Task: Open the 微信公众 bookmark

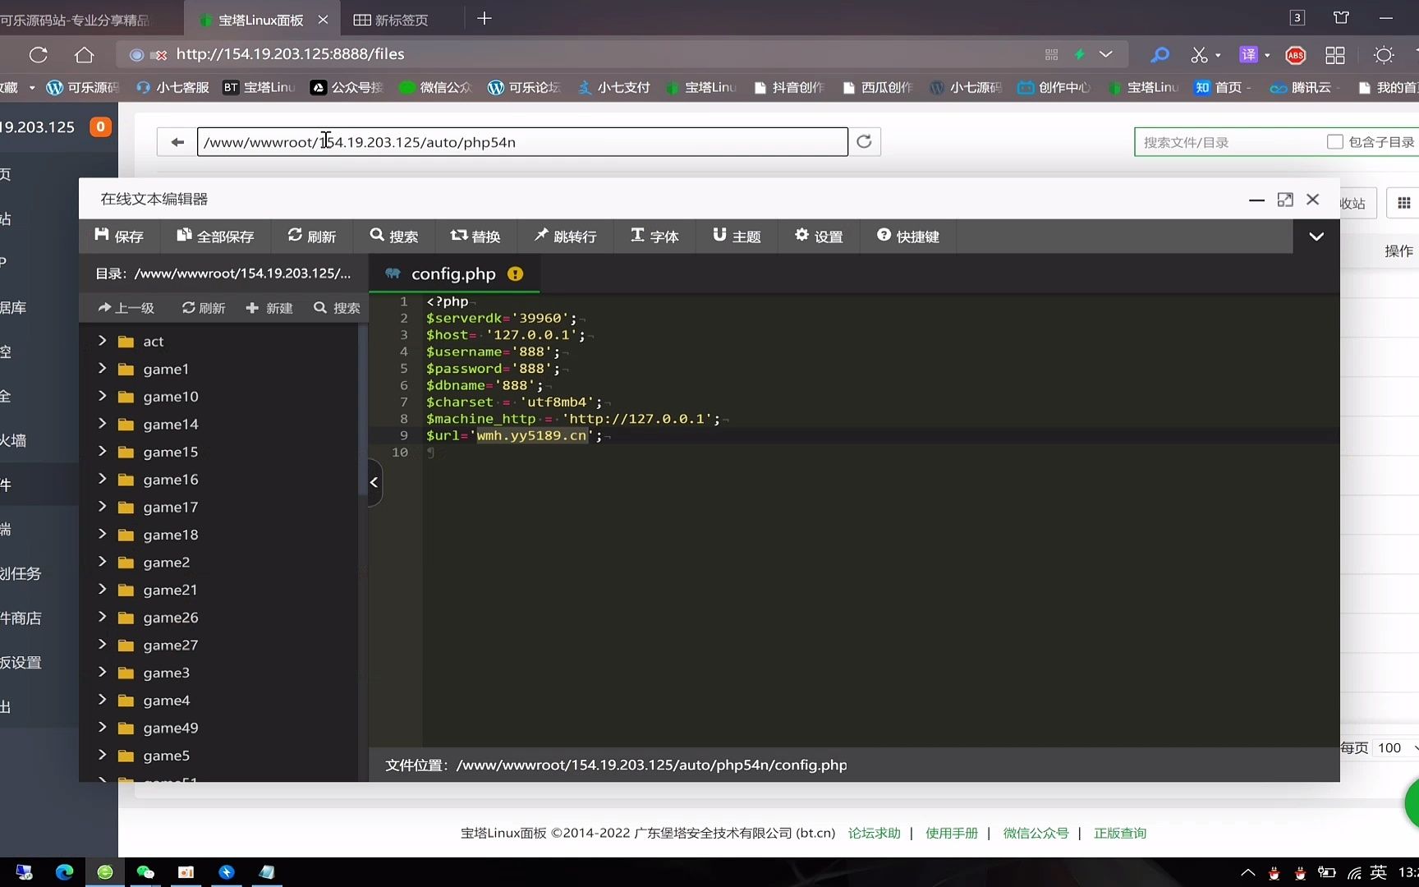Action: pyautogui.click(x=436, y=87)
